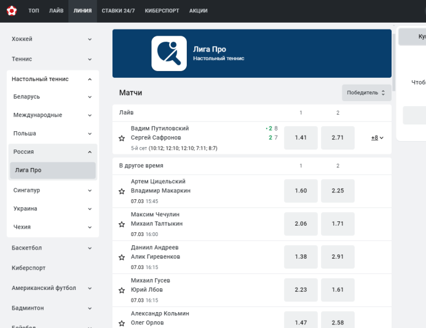Select odds 1.41 for Вадим Путиловский
Screen dimensions: 426x328
(301, 137)
